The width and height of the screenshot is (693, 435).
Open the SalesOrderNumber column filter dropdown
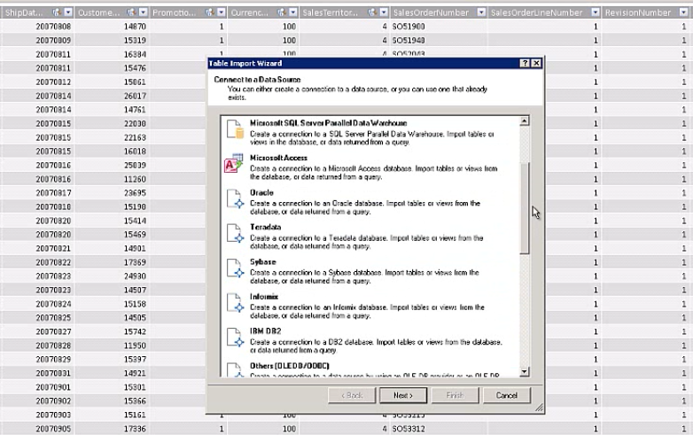coord(481,12)
